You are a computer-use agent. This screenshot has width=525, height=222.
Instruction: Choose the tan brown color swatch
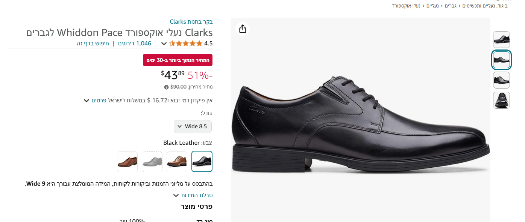177,162
